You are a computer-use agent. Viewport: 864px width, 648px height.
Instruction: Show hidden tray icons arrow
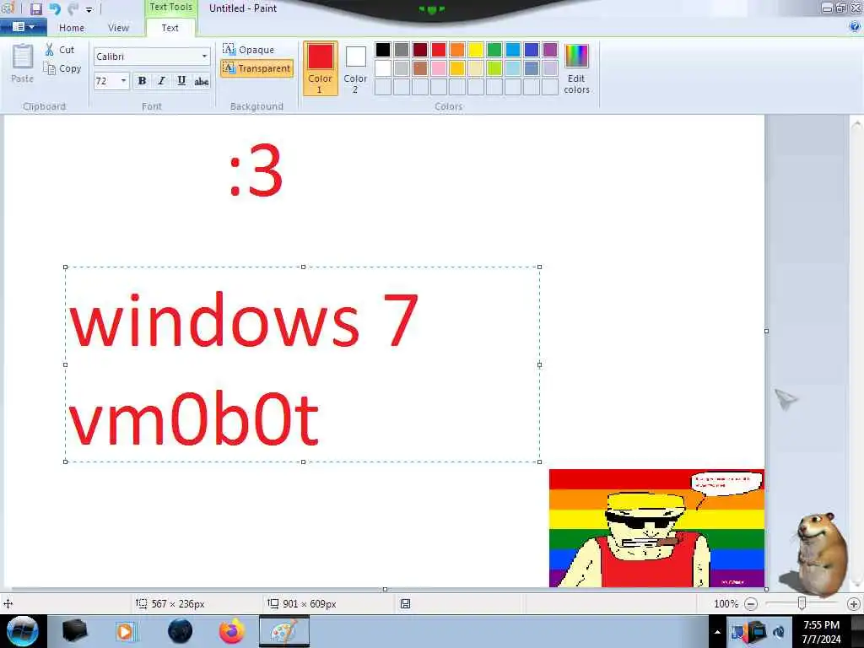coord(717,632)
